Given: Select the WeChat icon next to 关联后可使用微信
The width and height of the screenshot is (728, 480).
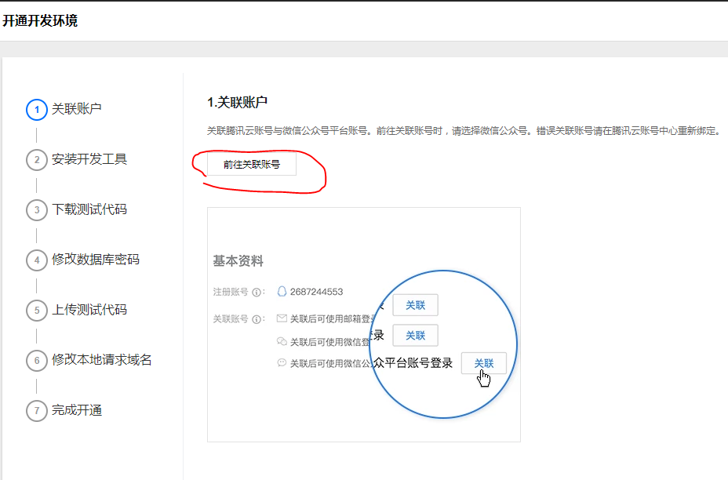Looking at the screenshot, I should tap(281, 339).
